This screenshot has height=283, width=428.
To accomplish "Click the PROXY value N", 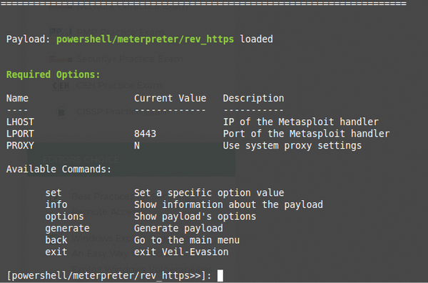I will click(x=137, y=146).
